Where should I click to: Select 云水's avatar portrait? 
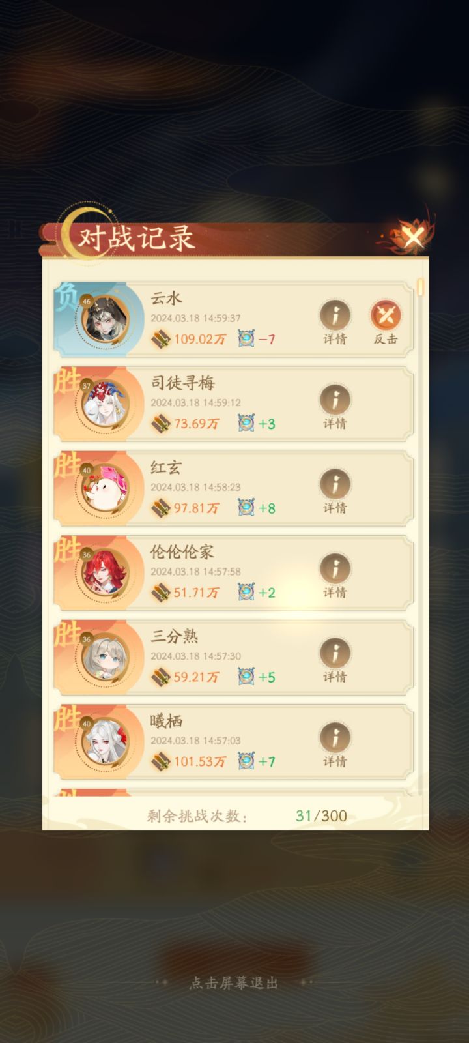point(104,319)
